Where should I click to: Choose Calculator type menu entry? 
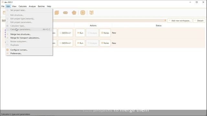click(x=29, y=26)
